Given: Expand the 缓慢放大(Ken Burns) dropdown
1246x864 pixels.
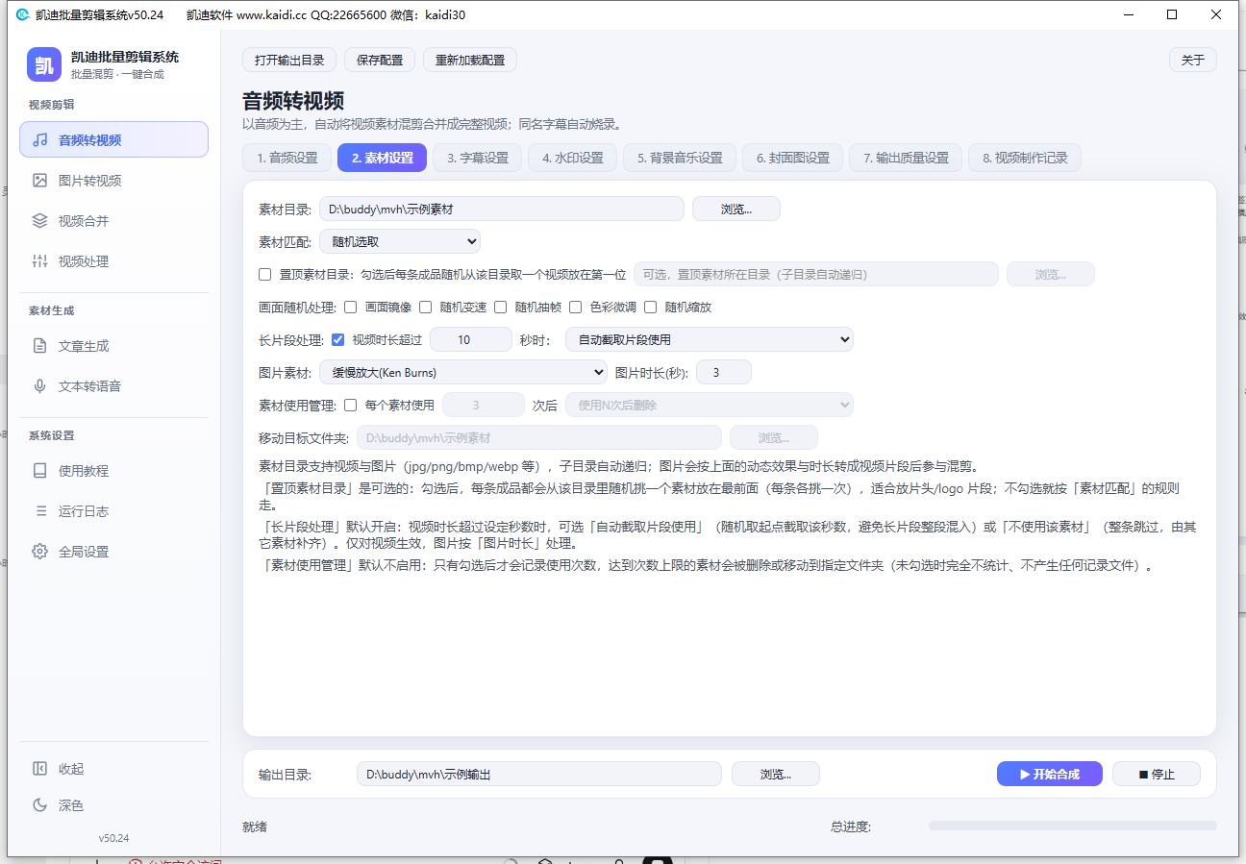Looking at the screenshot, I should pyautogui.click(x=462, y=372).
